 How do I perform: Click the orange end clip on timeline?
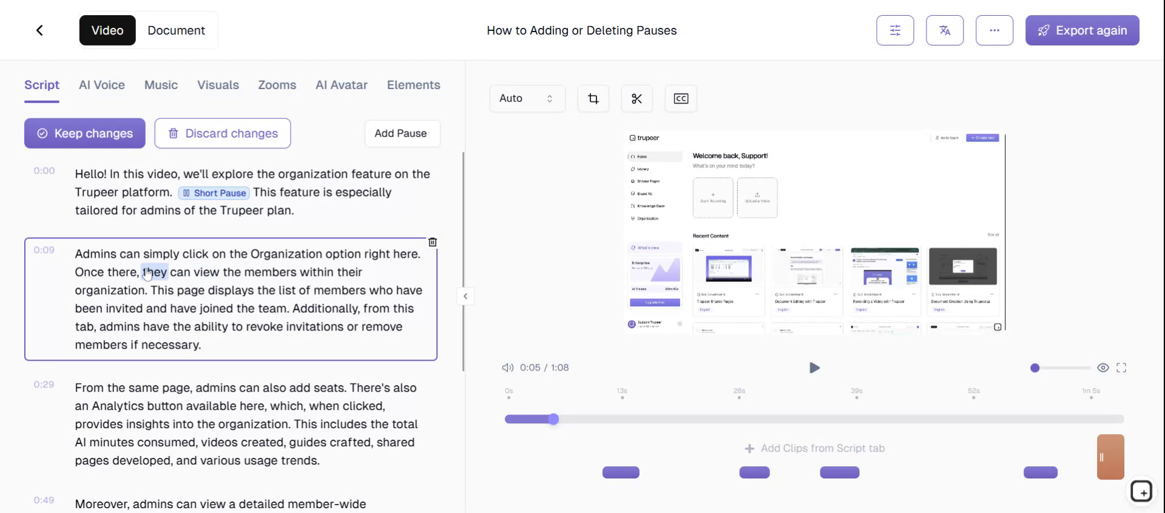1110,457
